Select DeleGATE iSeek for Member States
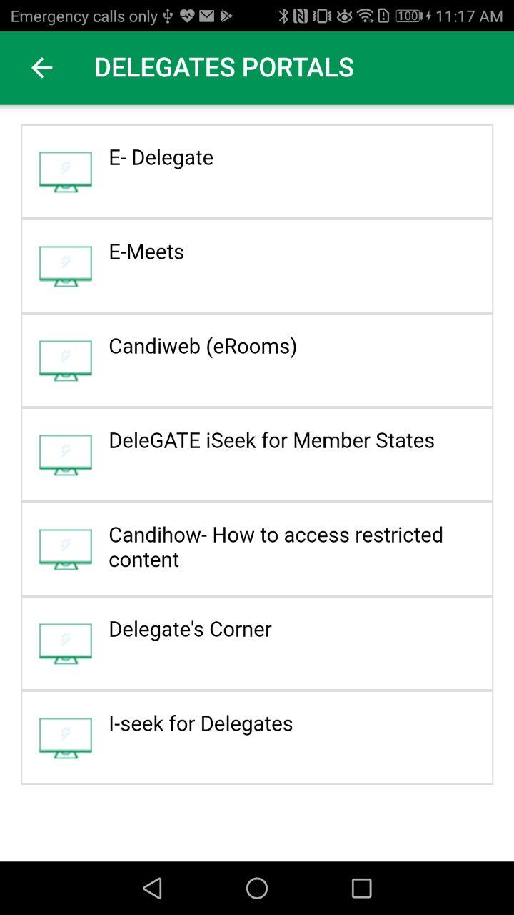This screenshot has height=915, width=514. (x=257, y=455)
